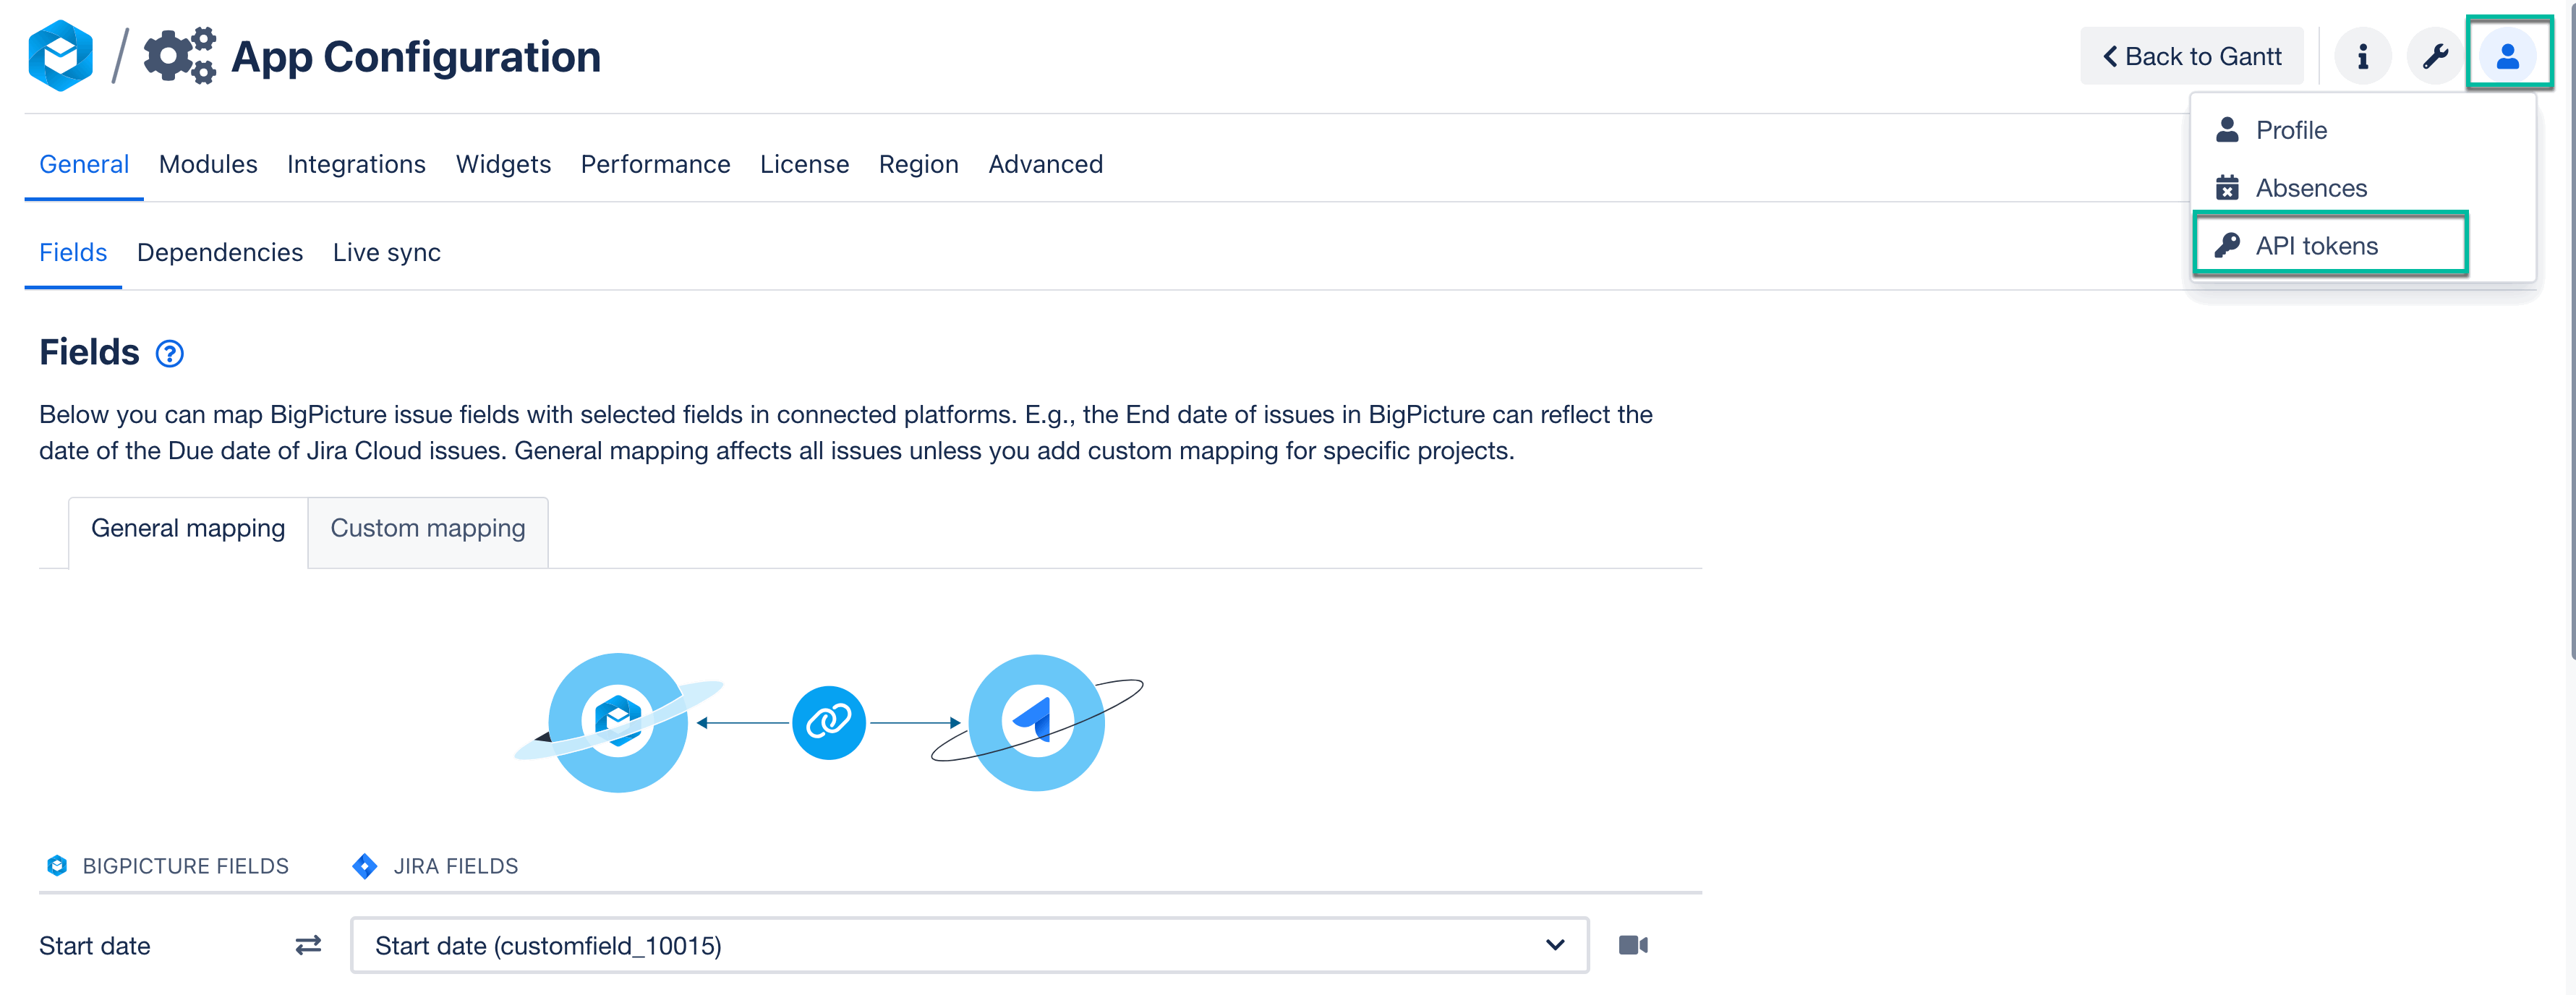The width and height of the screenshot is (2576, 995).
Task: Switch to the Custom mapping tab
Action: tap(427, 528)
